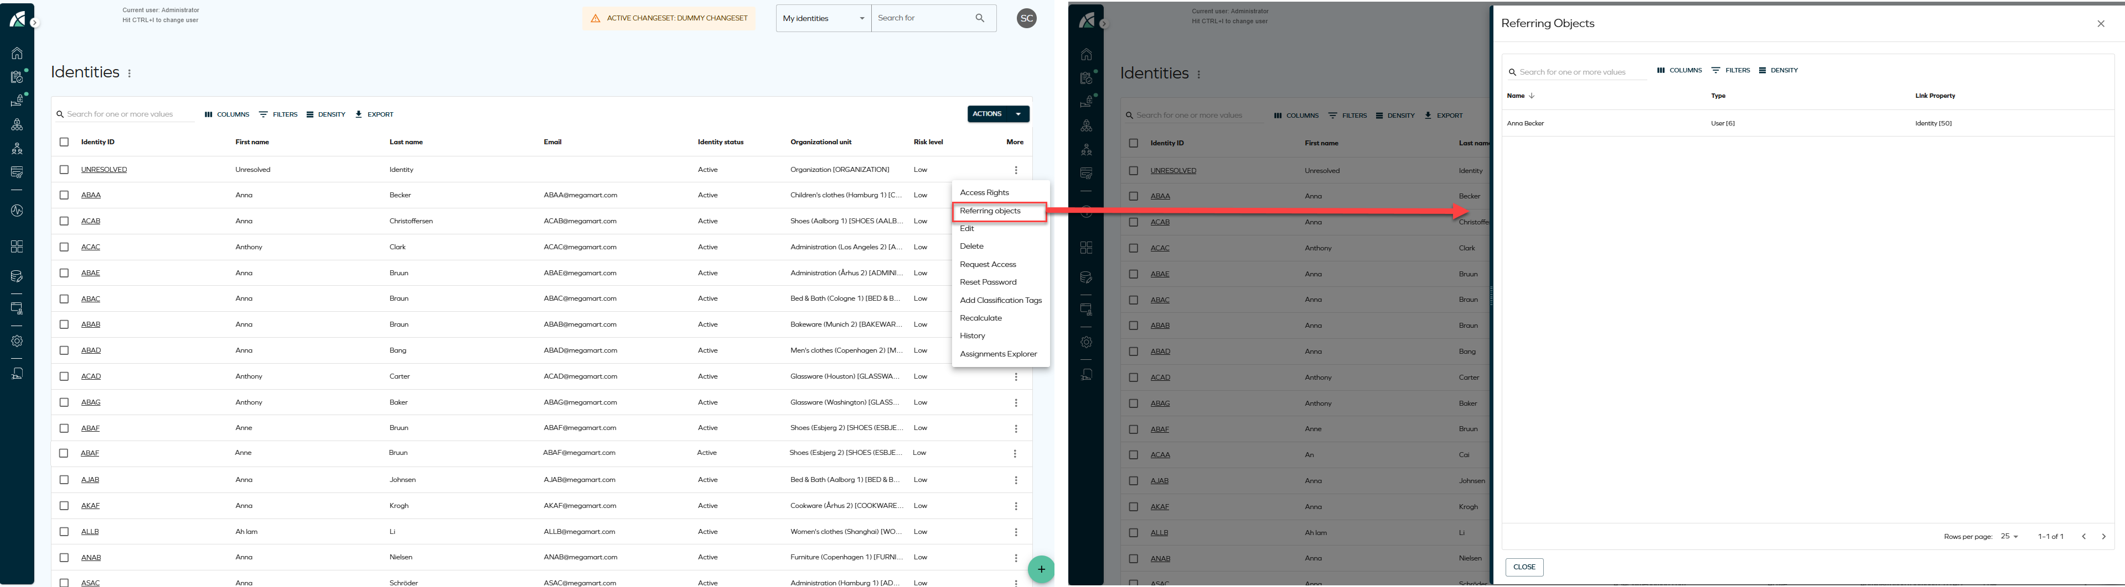Click EXPORT on the undimmed Identities toolbar
2125x587 pixels.
(375, 114)
